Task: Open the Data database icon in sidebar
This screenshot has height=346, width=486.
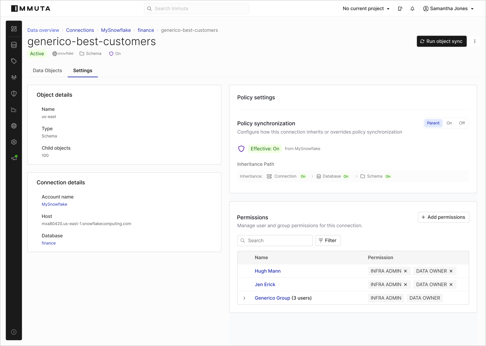Action: point(14,45)
